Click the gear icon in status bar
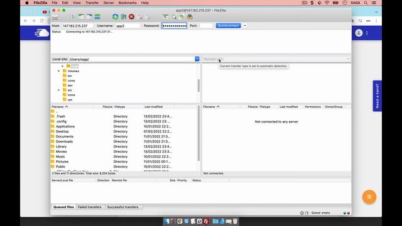The width and height of the screenshot is (402, 226). coord(301,213)
